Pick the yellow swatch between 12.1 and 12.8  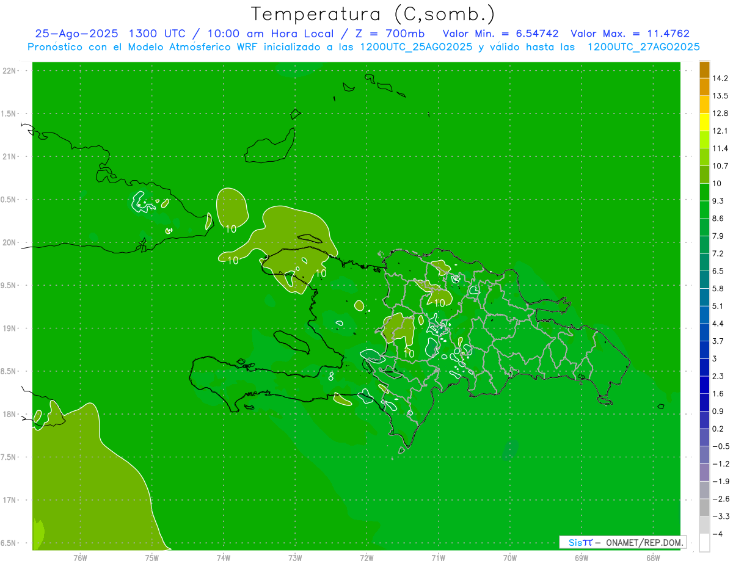[x=704, y=122]
